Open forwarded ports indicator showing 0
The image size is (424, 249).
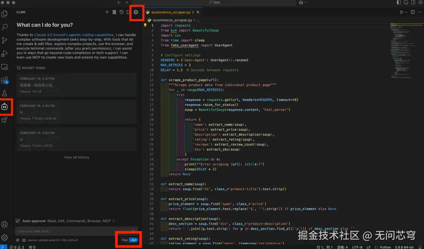32,247
